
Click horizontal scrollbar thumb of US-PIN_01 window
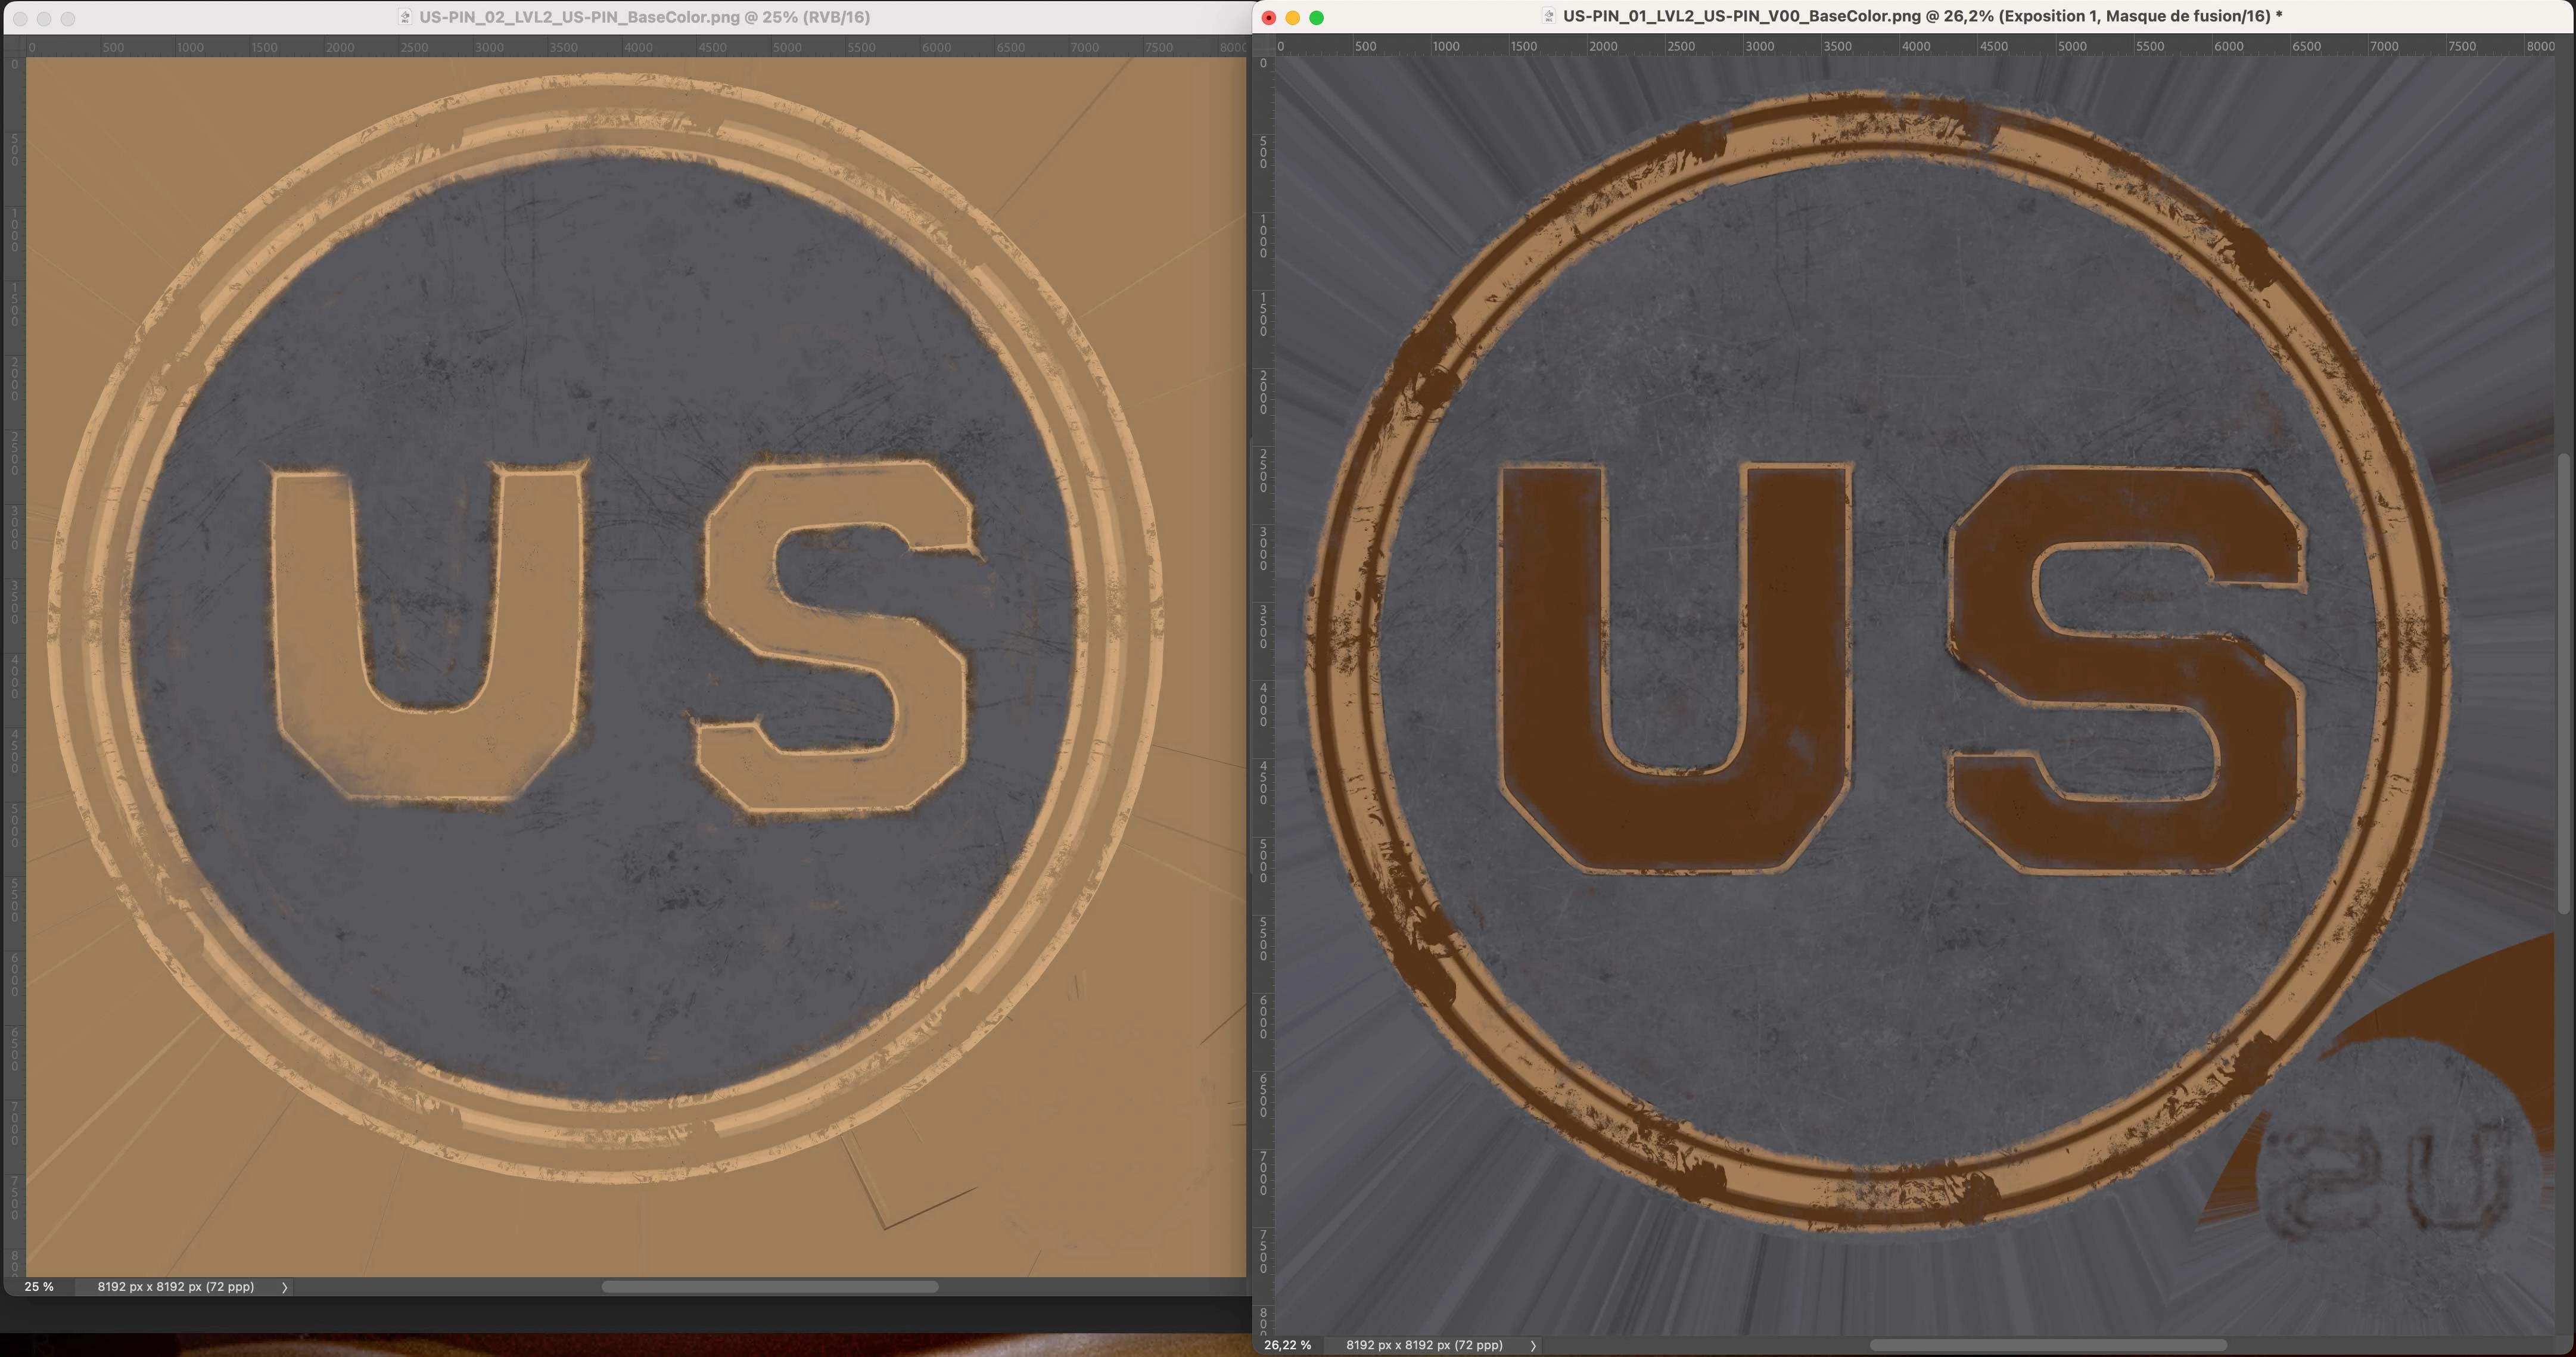click(2048, 1345)
